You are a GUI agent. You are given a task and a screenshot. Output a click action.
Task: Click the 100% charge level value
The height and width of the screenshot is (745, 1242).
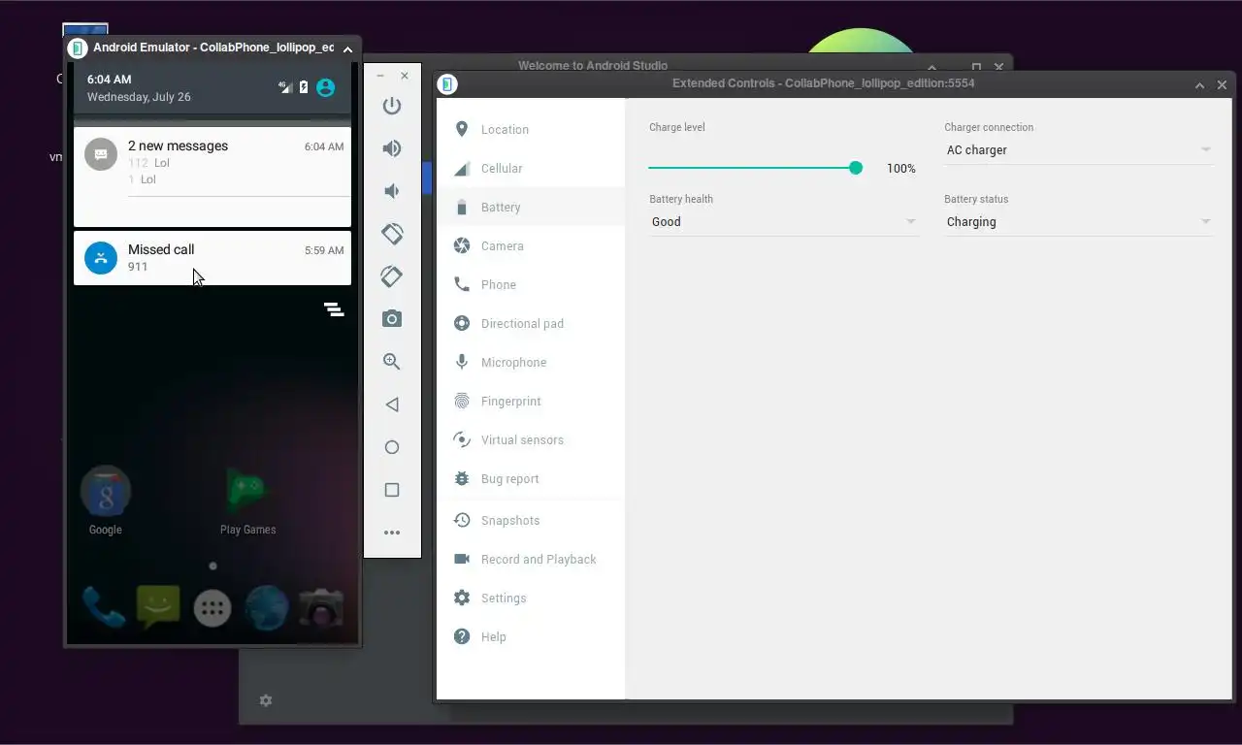pyautogui.click(x=901, y=169)
